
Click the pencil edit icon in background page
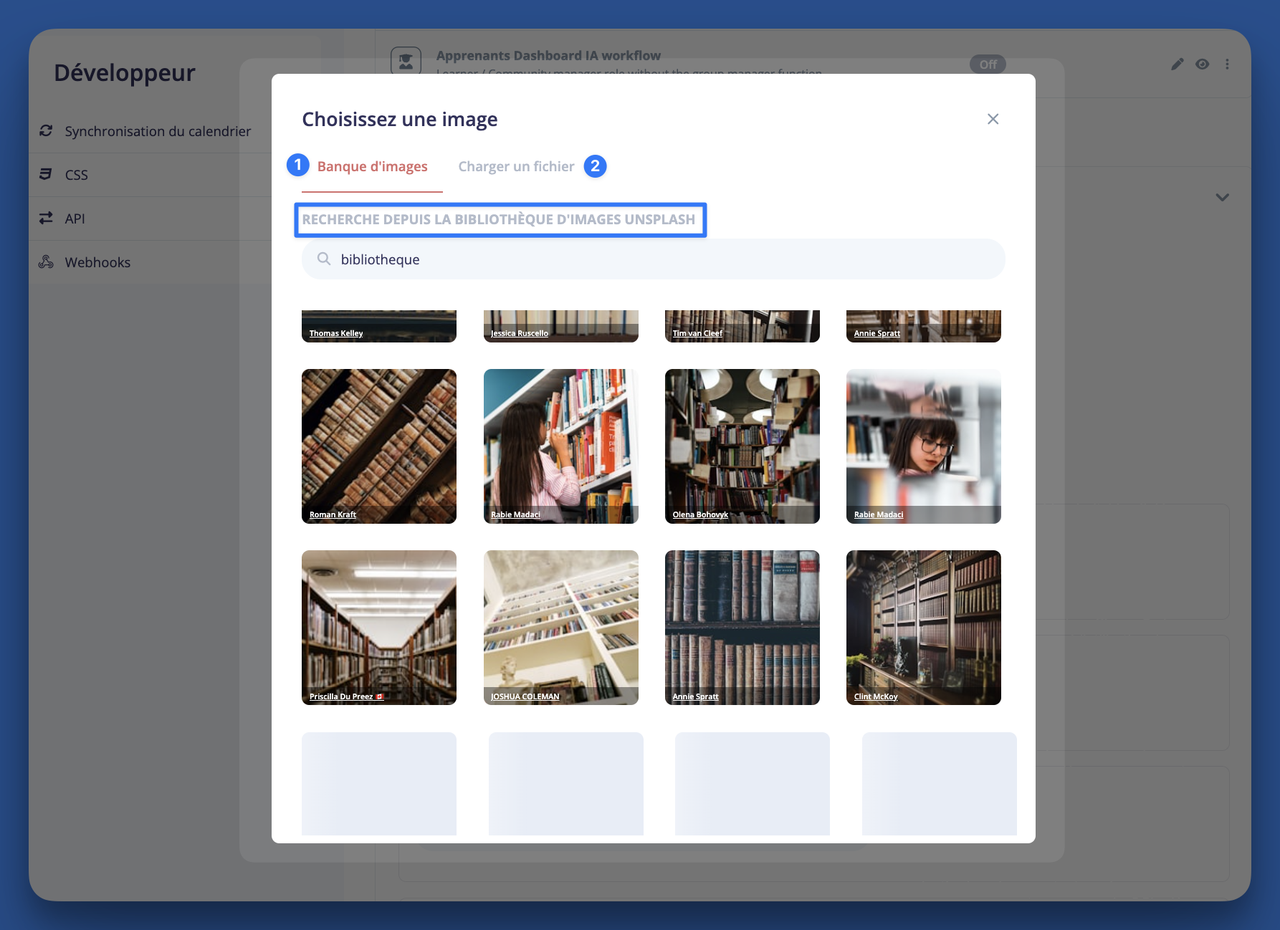[1178, 64]
